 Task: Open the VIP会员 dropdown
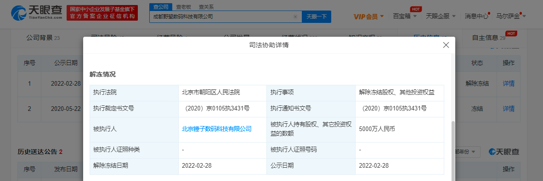click(x=368, y=16)
